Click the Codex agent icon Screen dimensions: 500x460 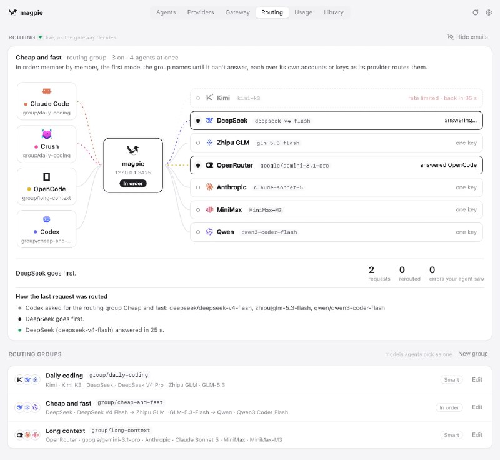(x=46, y=219)
